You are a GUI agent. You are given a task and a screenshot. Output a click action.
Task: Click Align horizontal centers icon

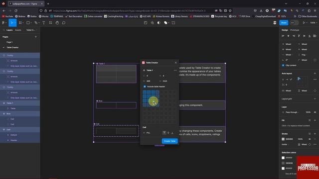point(288,36)
